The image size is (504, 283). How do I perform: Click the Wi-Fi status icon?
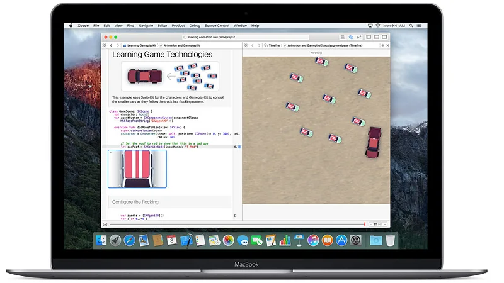pyautogui.click(x=377, y=25)
